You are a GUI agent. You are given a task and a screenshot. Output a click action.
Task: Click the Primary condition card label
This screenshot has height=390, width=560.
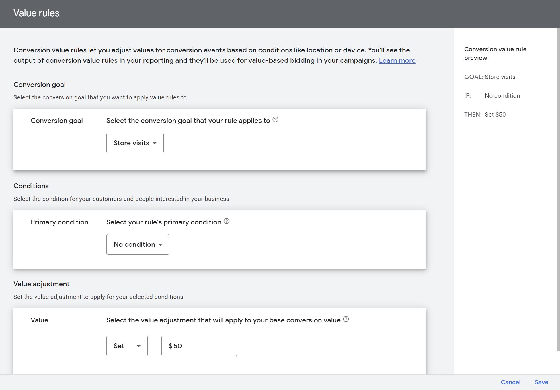tap(59, 222)
